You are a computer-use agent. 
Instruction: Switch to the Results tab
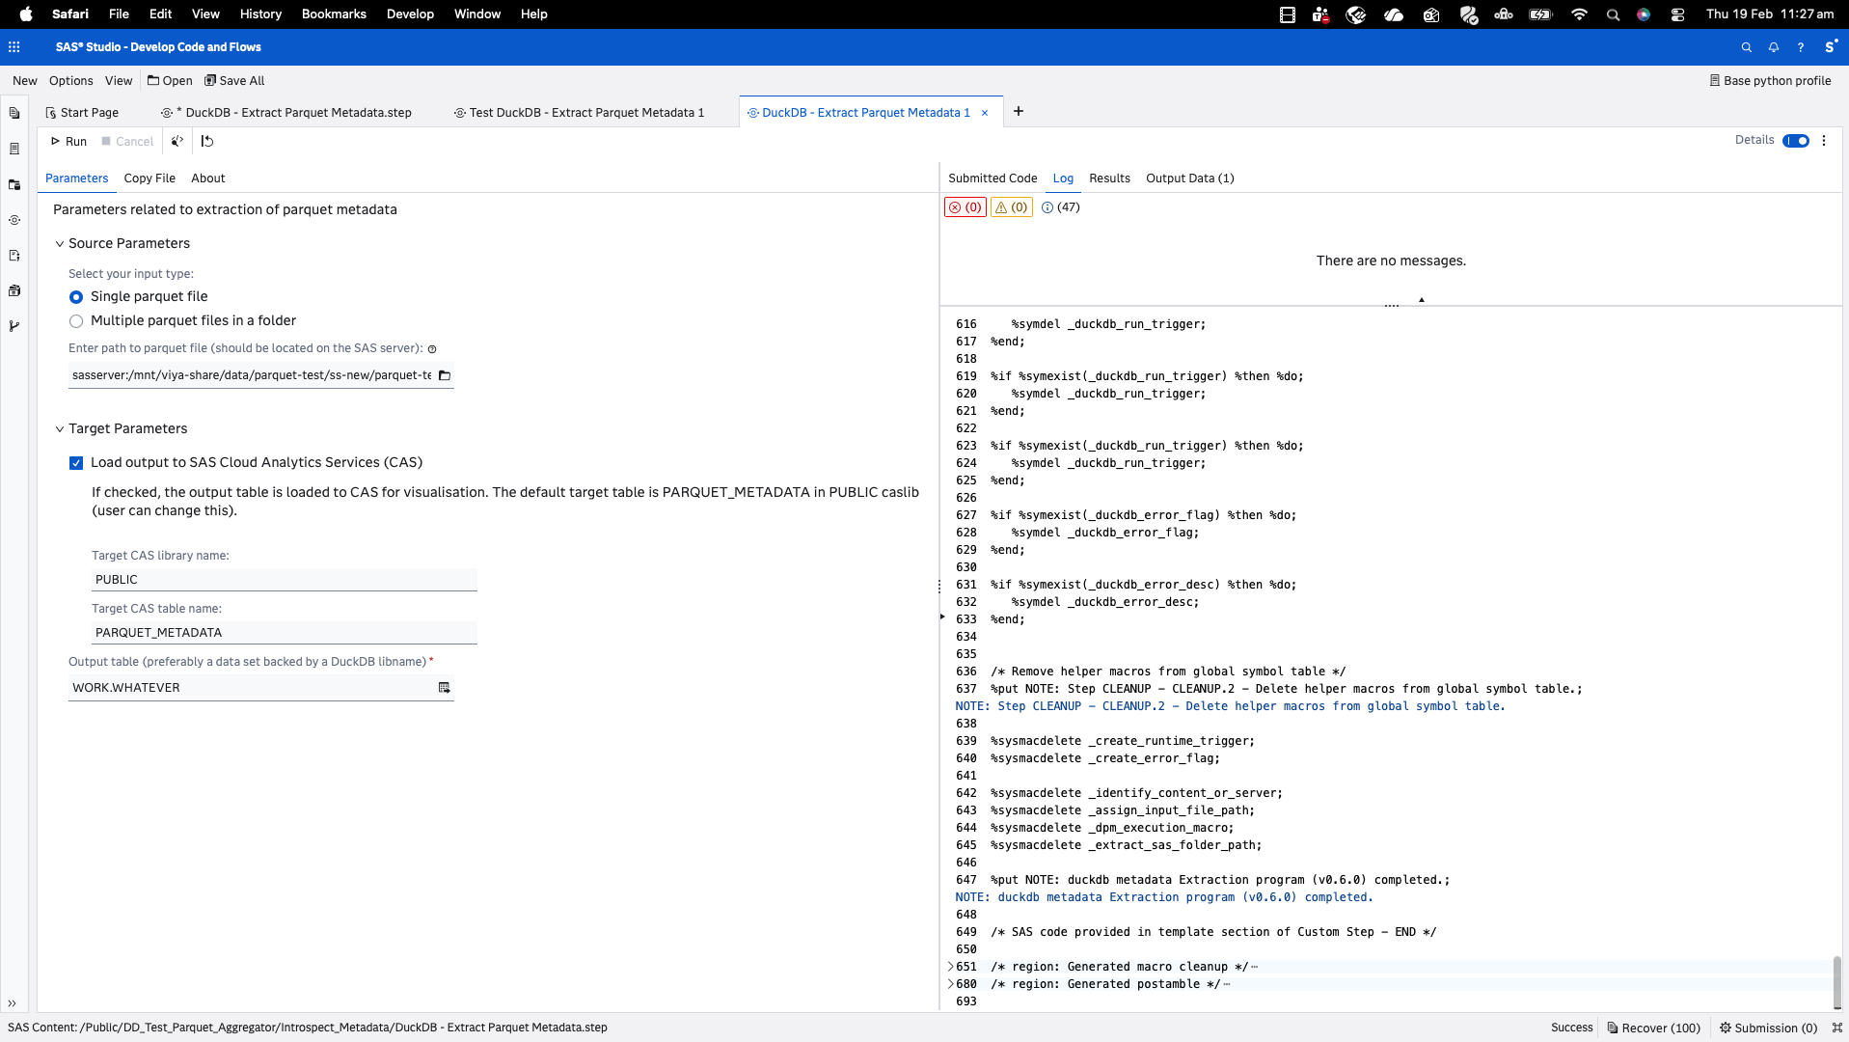[x=1109, y=178]
